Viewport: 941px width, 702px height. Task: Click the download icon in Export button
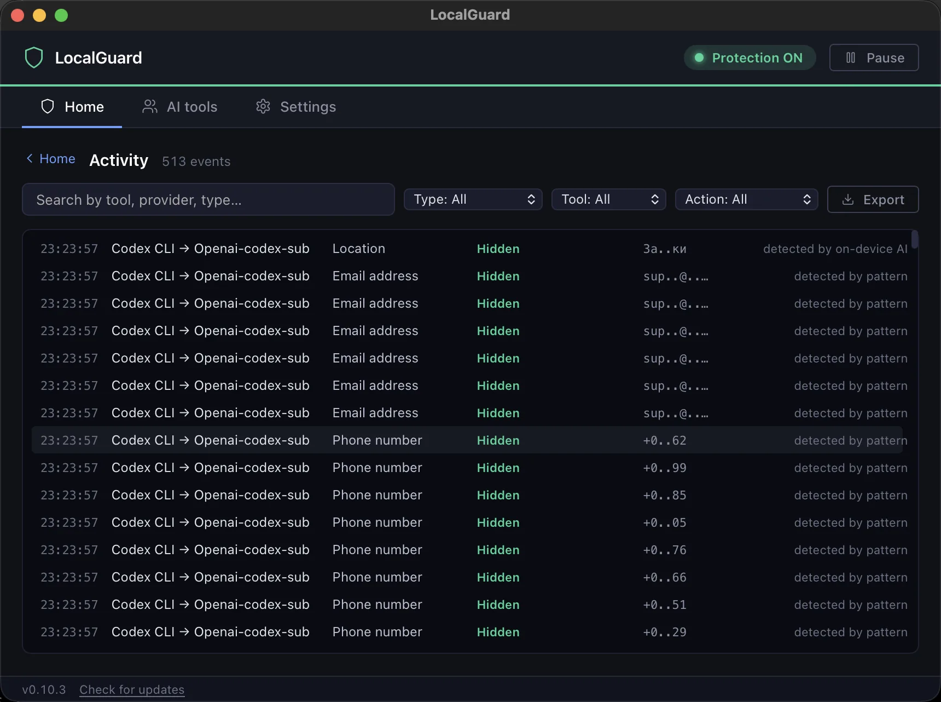click(x=848, y=199)
